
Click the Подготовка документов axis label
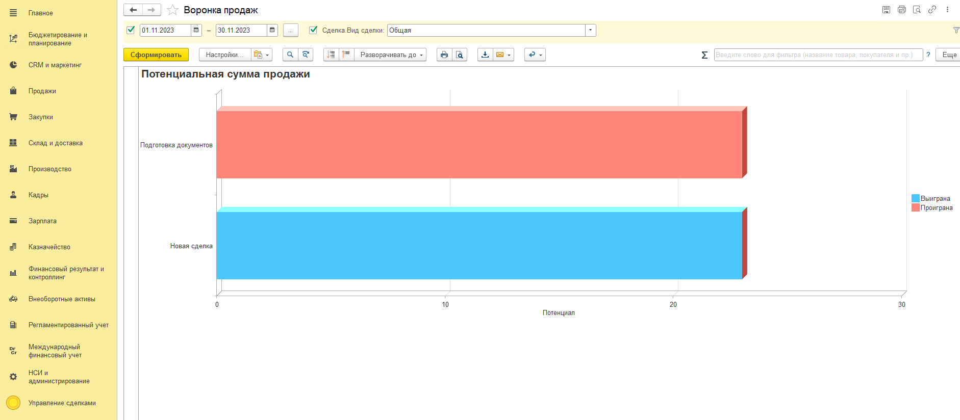(176, 145)
